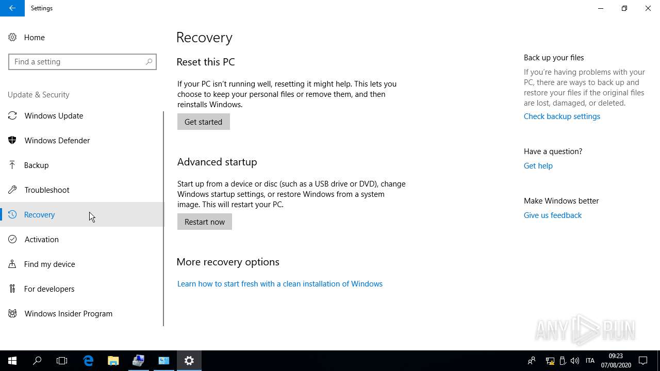The width and height of the screenshot is (660, 371).
Task: Click Restart now under Advanced startup
Action: (205, 222)
